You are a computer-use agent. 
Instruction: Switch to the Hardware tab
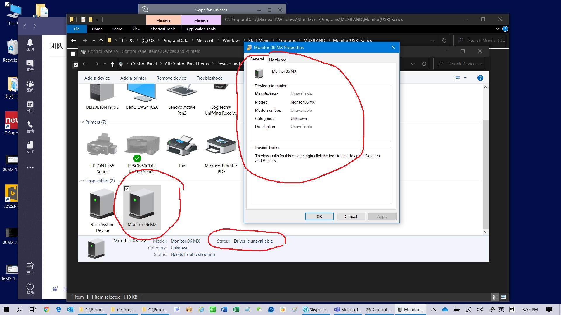point(277,60)
